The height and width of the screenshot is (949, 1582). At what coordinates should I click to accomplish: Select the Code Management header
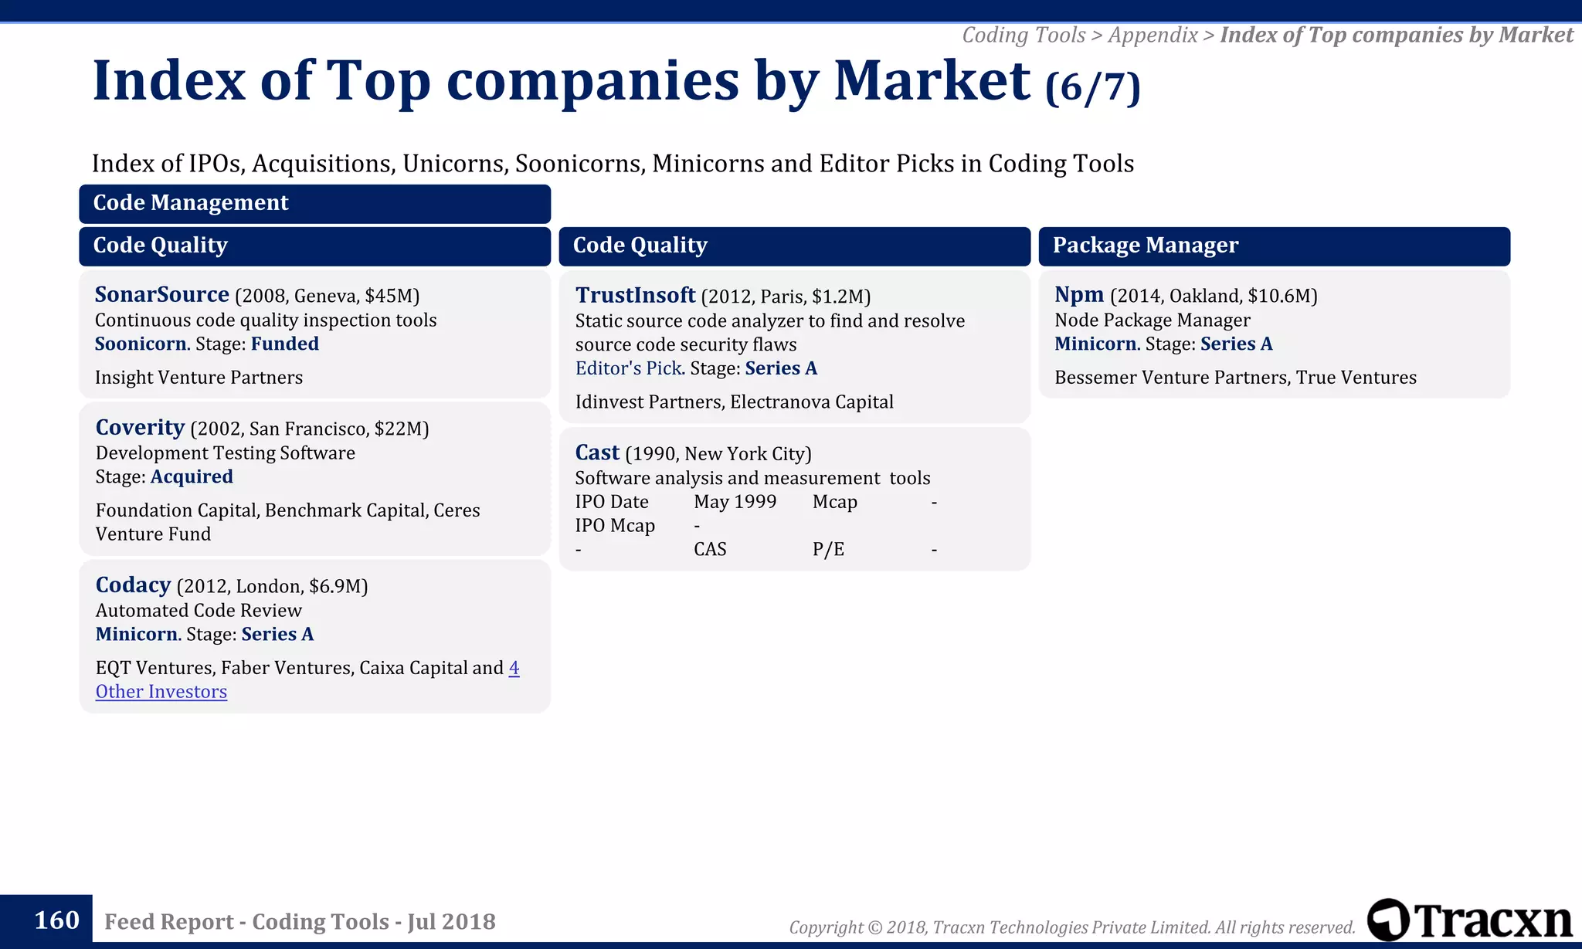(x=314, y=203)
